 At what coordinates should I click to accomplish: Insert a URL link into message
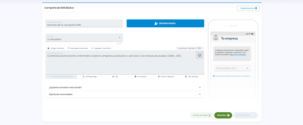pyautogui.click(x=115, y=76)
